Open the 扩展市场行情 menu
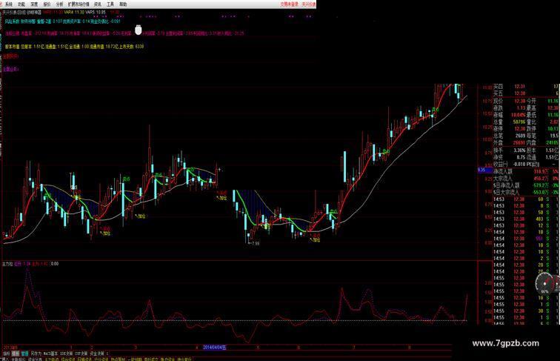The height and width of the screenshot is (361, 560). pyautogui.click(x=79, y=4)
